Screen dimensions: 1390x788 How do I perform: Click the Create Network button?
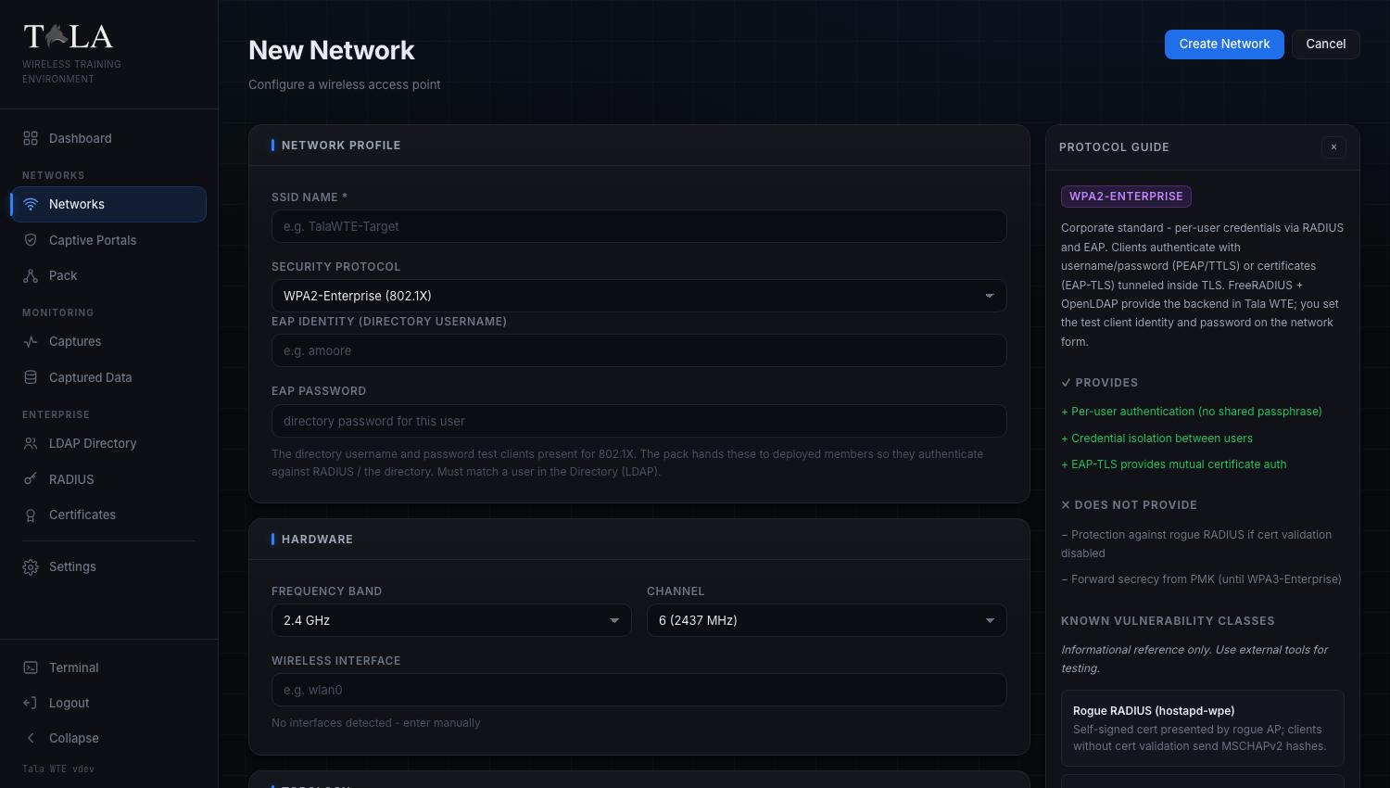coord(1224,44)
